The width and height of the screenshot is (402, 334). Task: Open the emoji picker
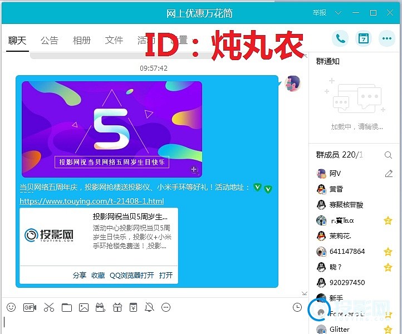(x=11, y=307)
